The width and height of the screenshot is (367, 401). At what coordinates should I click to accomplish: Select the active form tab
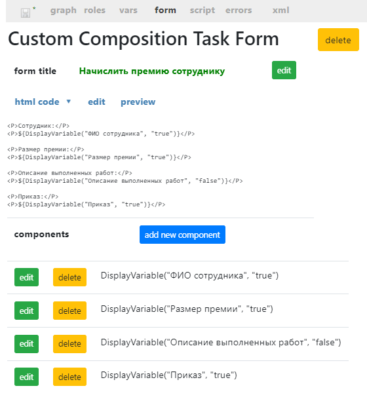[165, 10]
